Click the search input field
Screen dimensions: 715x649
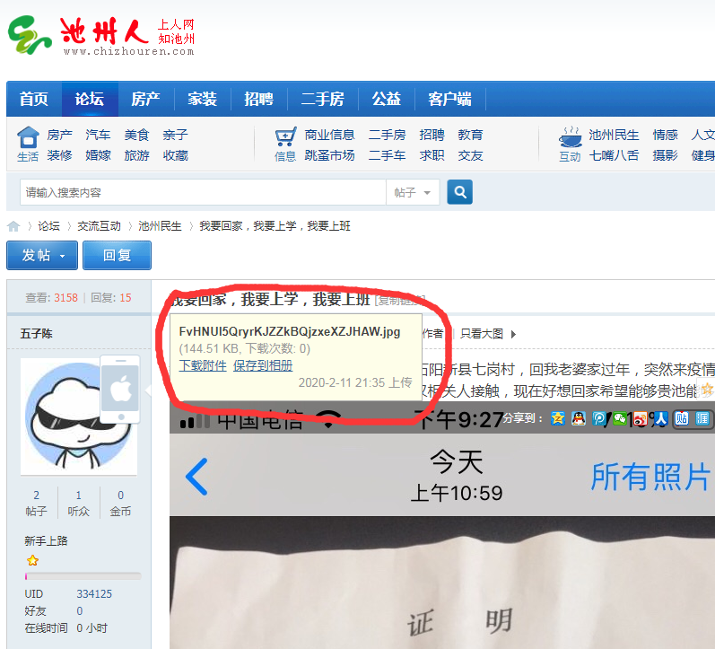203,193
